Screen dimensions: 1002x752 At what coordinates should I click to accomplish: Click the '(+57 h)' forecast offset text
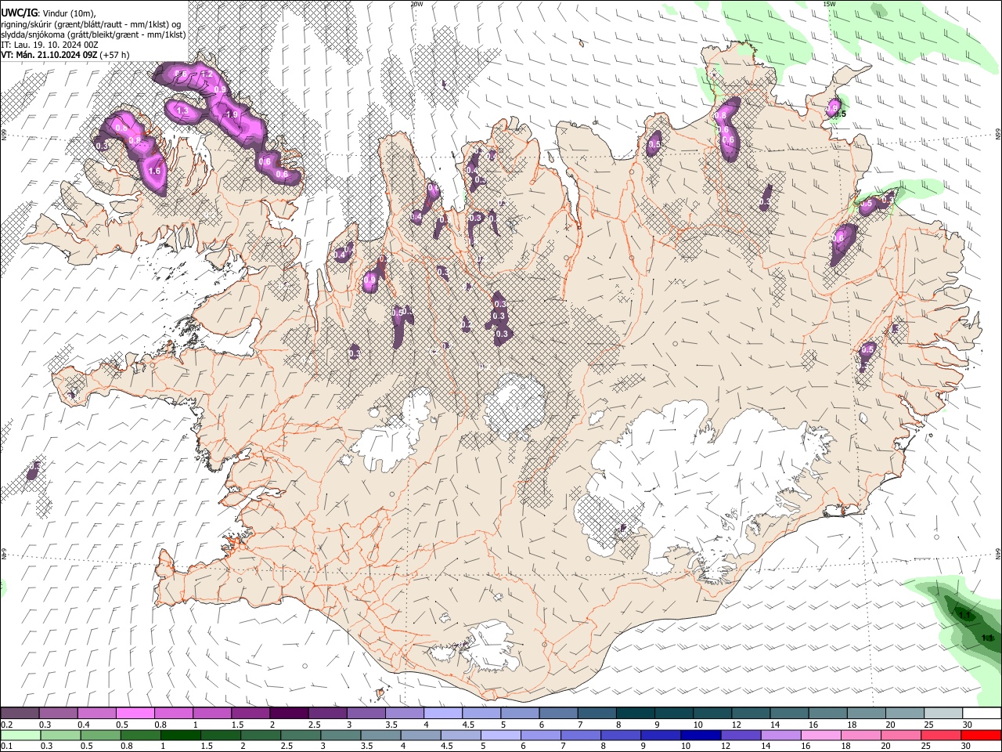[x=115, y=55]
